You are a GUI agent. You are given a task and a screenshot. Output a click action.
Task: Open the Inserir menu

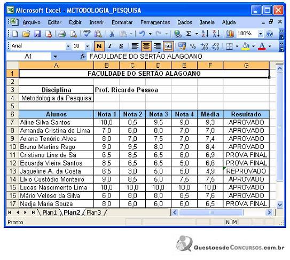pyautogui.click(x=97, y=22)
